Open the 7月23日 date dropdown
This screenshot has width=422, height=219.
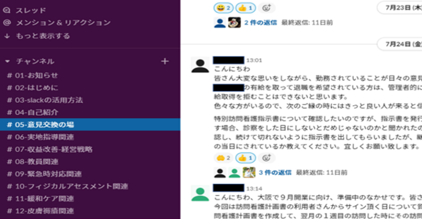pyautogui.click(x=400, y=8)
